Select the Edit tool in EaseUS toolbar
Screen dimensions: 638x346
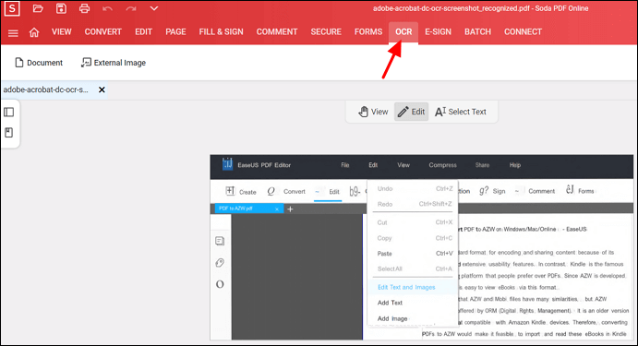tap(328, 192)
